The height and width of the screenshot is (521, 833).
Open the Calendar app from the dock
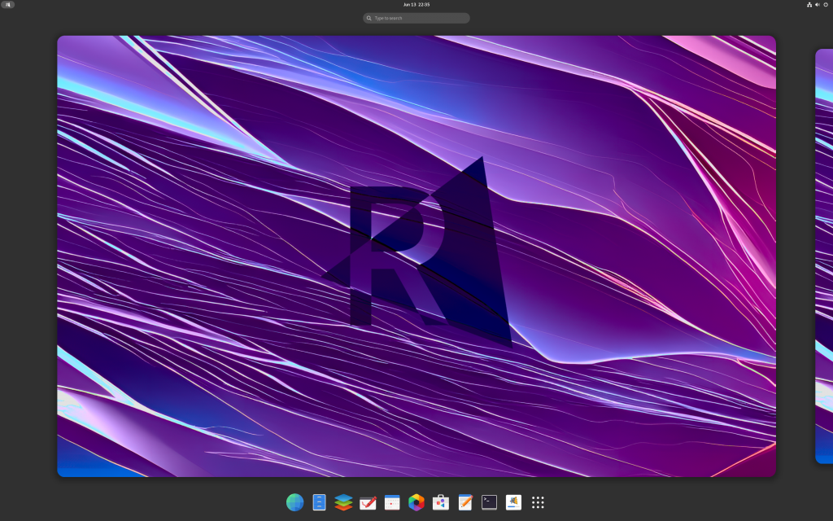pos(392,502)
